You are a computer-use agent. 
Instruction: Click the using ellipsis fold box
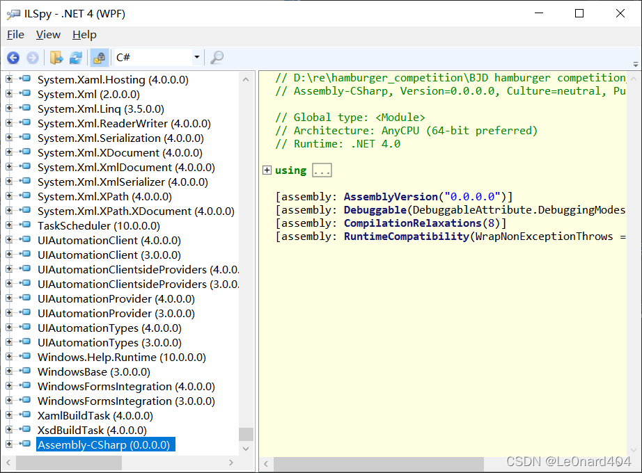tap(322, 170)
